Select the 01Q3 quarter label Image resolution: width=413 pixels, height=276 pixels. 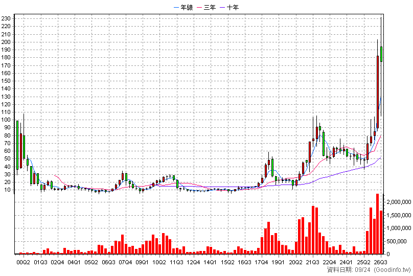40,262
